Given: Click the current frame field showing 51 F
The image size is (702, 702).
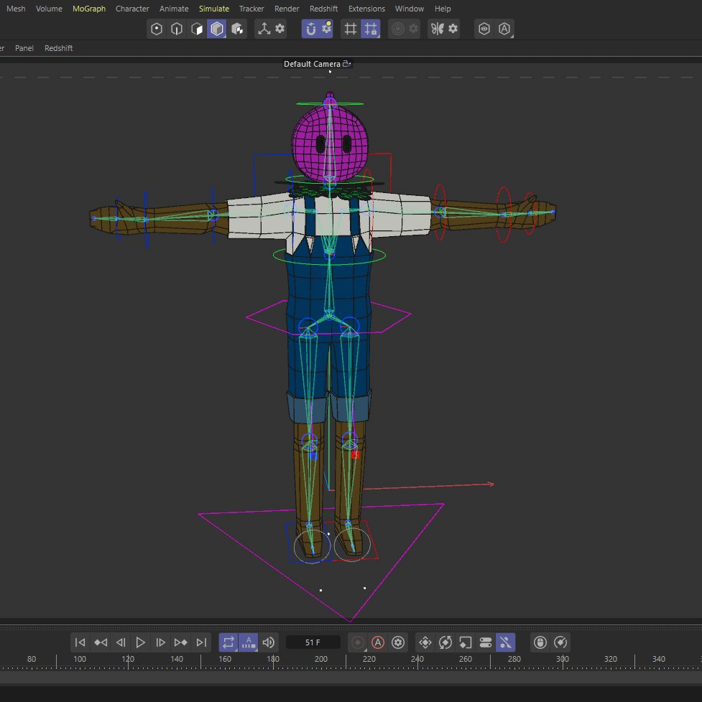Looking at the screenshot, I should tap(313, 642).
